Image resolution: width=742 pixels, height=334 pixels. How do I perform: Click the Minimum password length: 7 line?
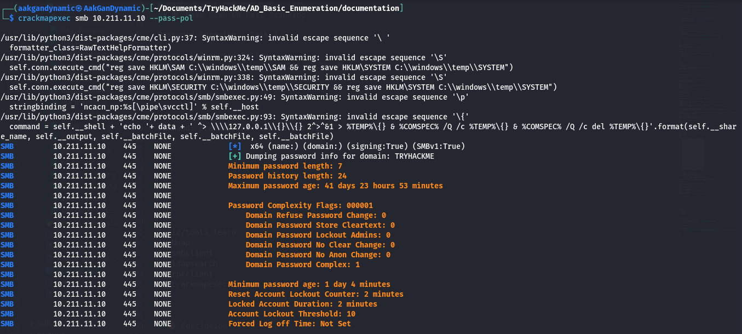click(x=285, y=166)
